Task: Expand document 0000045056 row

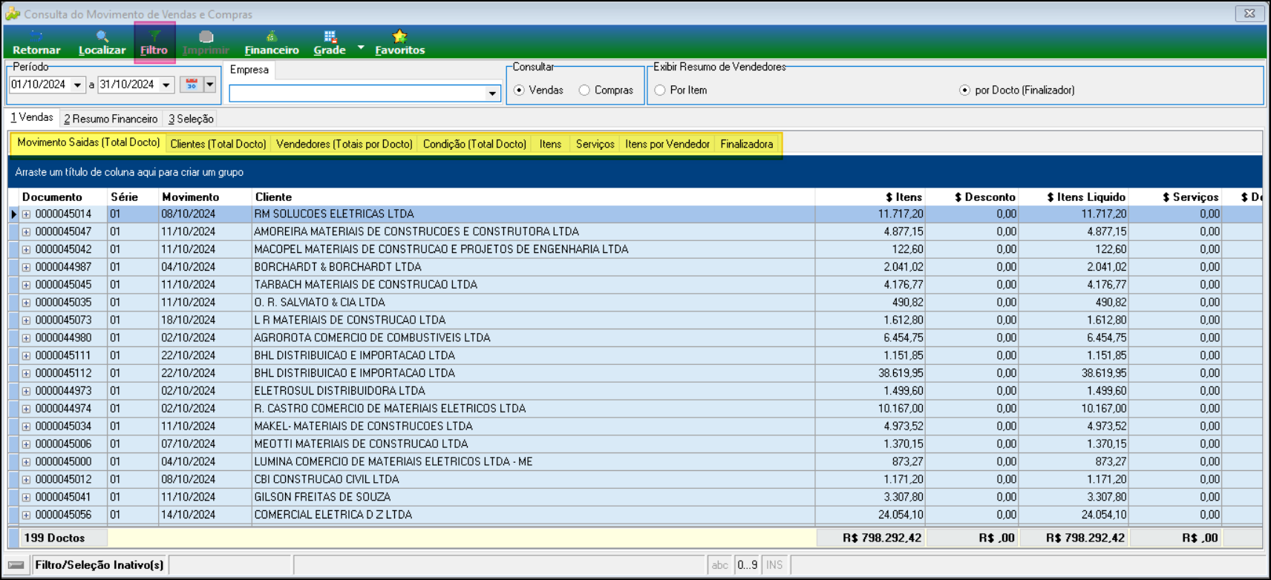Action: click(26, 515)
